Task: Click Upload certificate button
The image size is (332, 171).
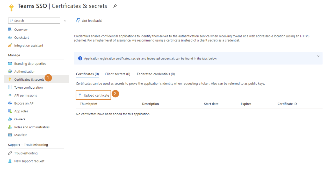Action: (x=93, y=95)
